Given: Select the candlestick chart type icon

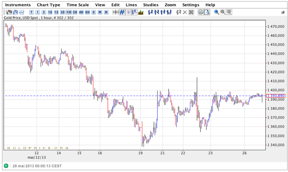Looking at the screenshot, I should [x=9, y=12].
